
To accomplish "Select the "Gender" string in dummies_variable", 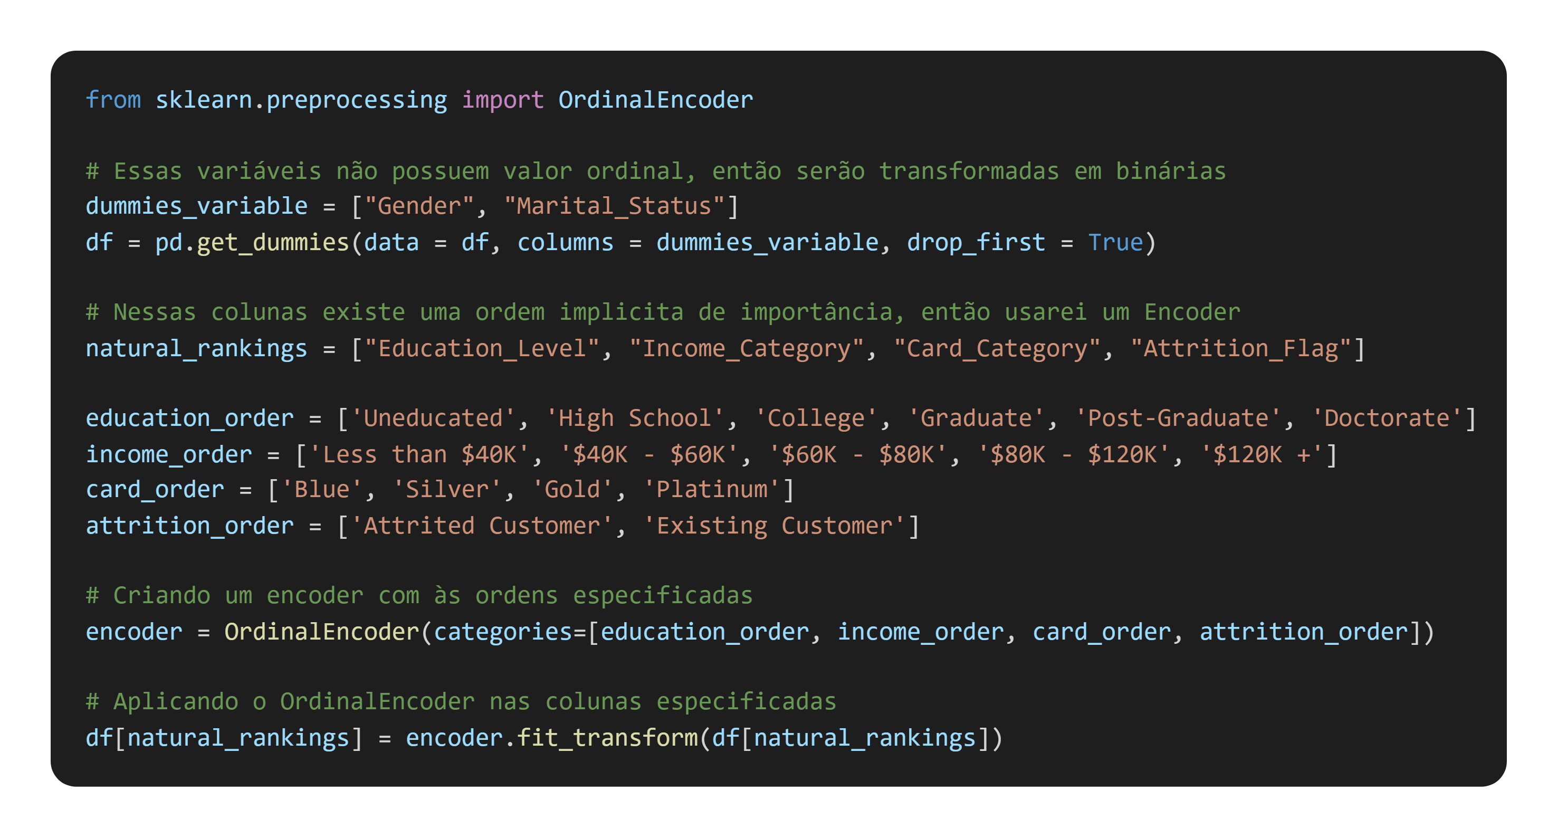I will [x=419, y=206].
